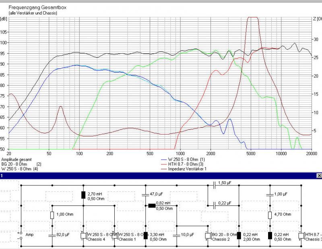This screenshot has height=249, width=322.
Task: Click the BG 20 Chassis 2 speaker symbol
Action: pos(208,236)
